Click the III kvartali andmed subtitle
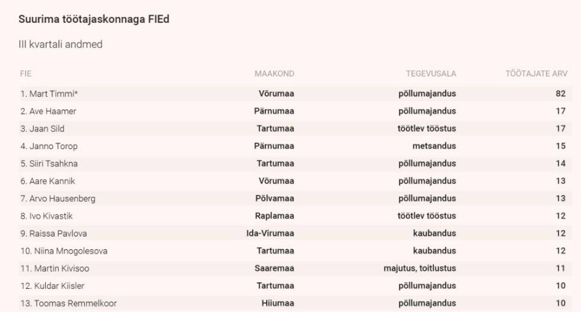Image resolution: width=581 pixels, height=312 pixels. 61,44
